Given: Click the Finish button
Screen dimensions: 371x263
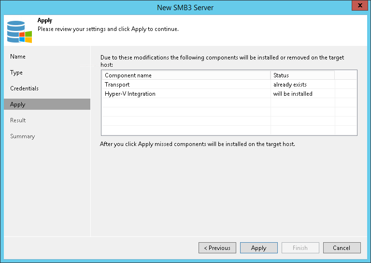Looking at the screenshot, I should (x=300, y=248).
